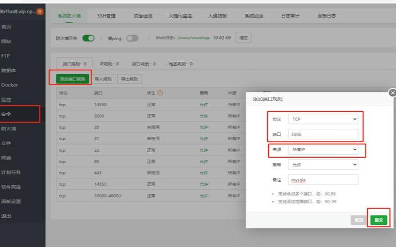Image resolution: width=396 pixels, height=247 pixels.
Task: Click the notification badge beside the server name
Action: (40, 11)
